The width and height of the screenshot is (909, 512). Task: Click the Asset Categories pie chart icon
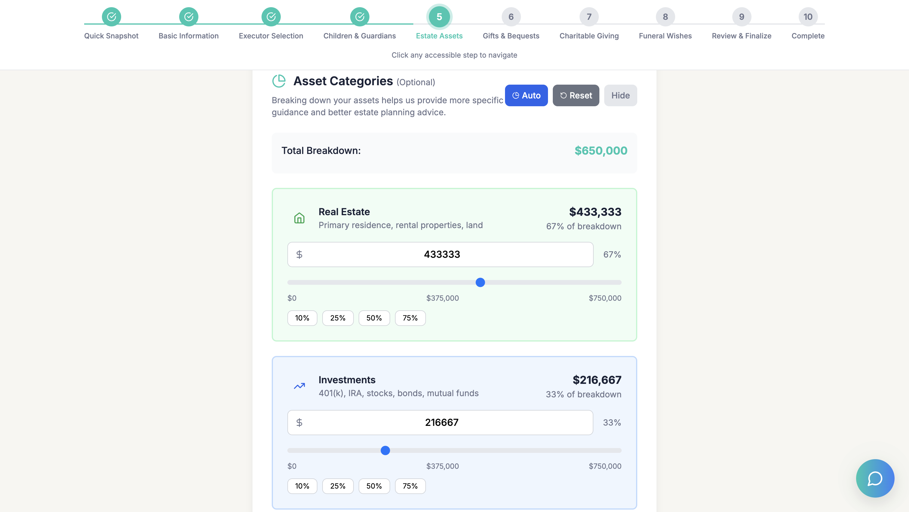tap(279, 81)
